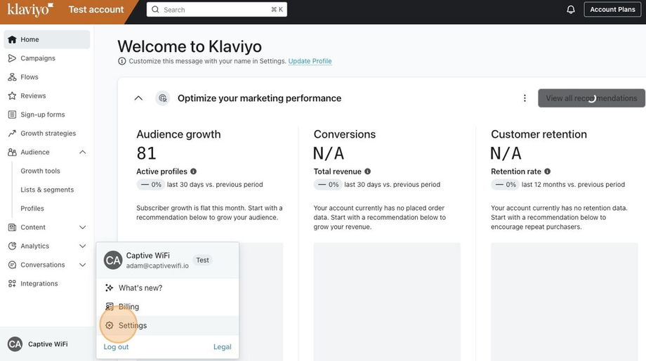Screen dimensions: 646x361
Task: Click the Log out link
Action: pos(117,347)
